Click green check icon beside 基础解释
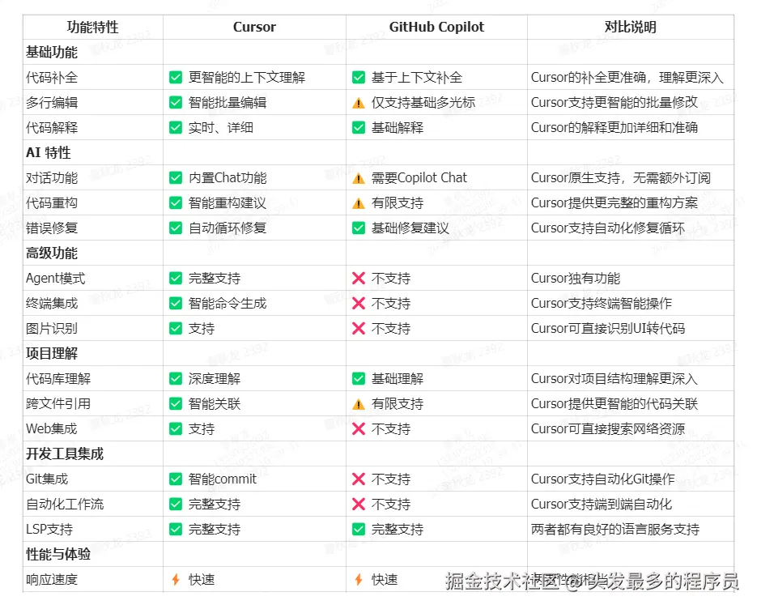This screenshot has width=757, height=609. click(x=359, y=127)
